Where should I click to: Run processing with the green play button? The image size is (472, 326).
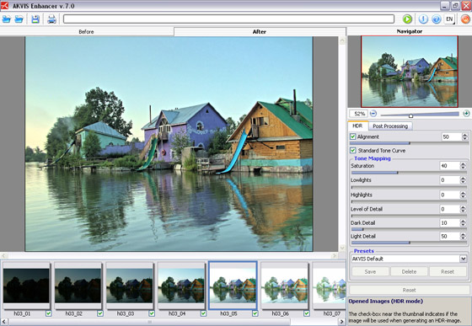[407, 19]
